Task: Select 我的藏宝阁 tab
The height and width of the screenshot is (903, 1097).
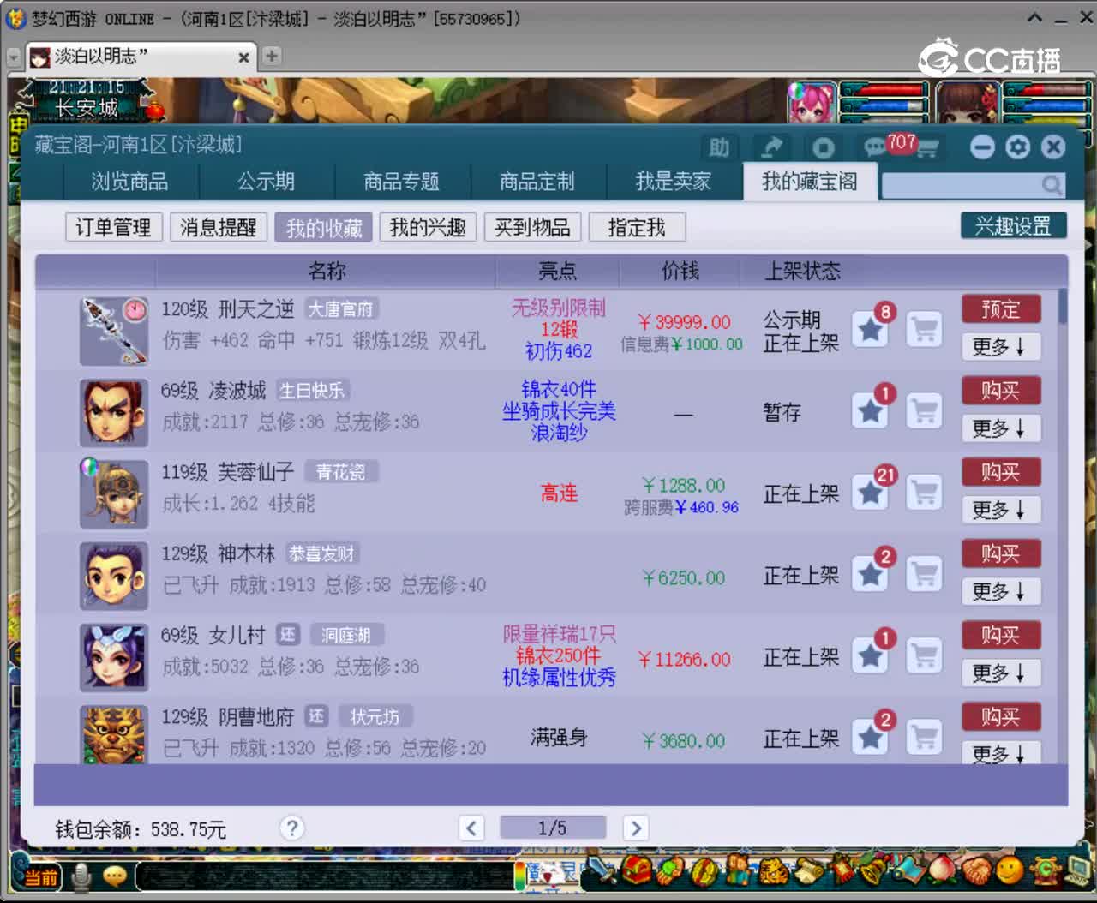Action: [x=810, y=182]
